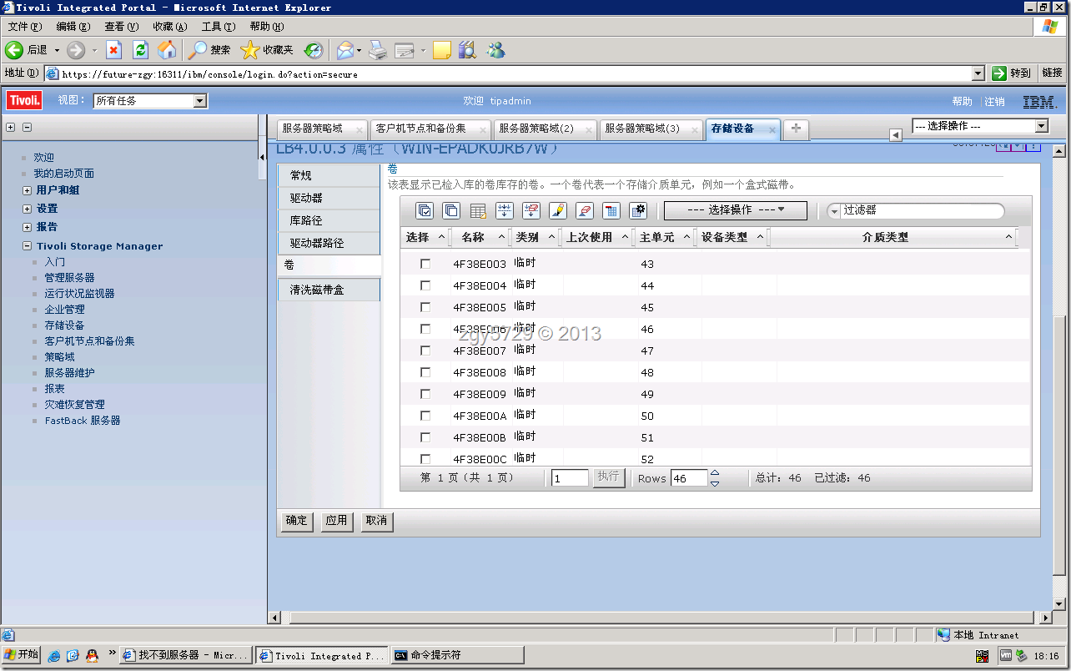Screen dimensions: 1071x671
Task: Check the box for volume 4F38E005
Action: tap(425, 307)
